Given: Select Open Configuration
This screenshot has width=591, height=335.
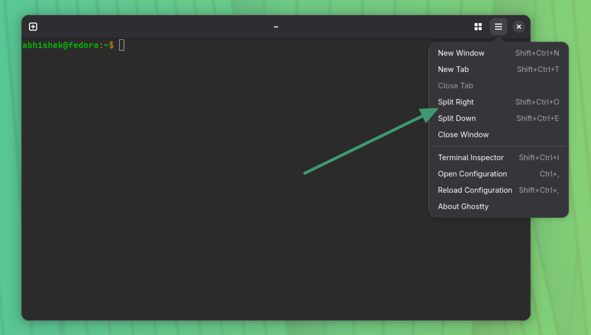Looking at the screenshot, I should [472, 174].
